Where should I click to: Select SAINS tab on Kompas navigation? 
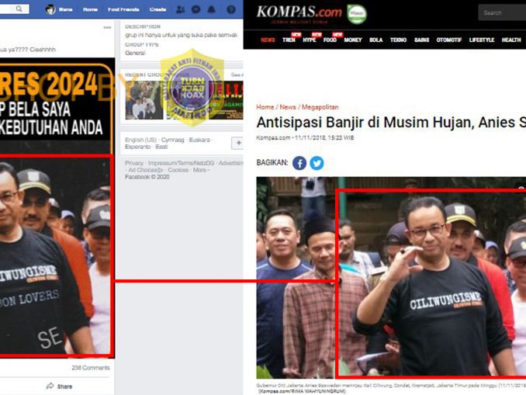(422, 40)
